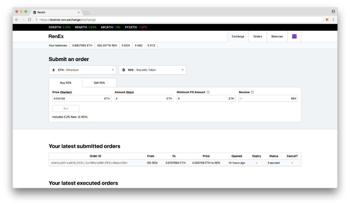350x206 pixels.
Task: Click the Market price link
Action: [x=66, y=92]
